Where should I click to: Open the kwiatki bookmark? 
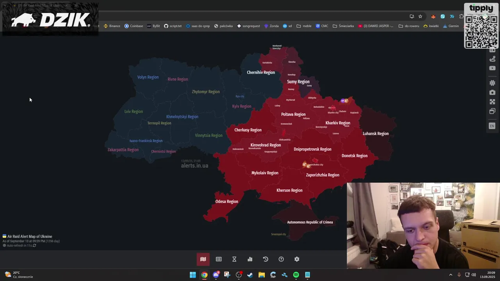pos(431,26)
